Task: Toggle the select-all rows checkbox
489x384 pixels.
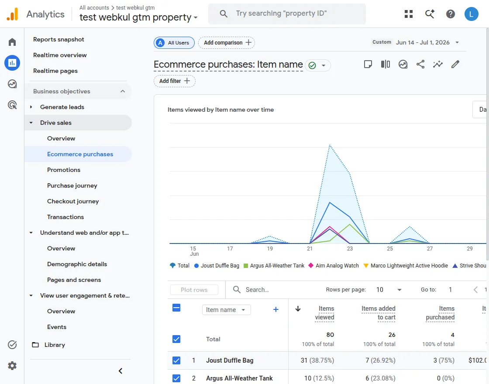Action: (176, 308)
